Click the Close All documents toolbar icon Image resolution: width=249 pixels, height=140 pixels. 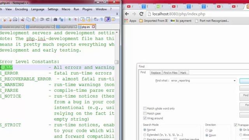[10, 19]
